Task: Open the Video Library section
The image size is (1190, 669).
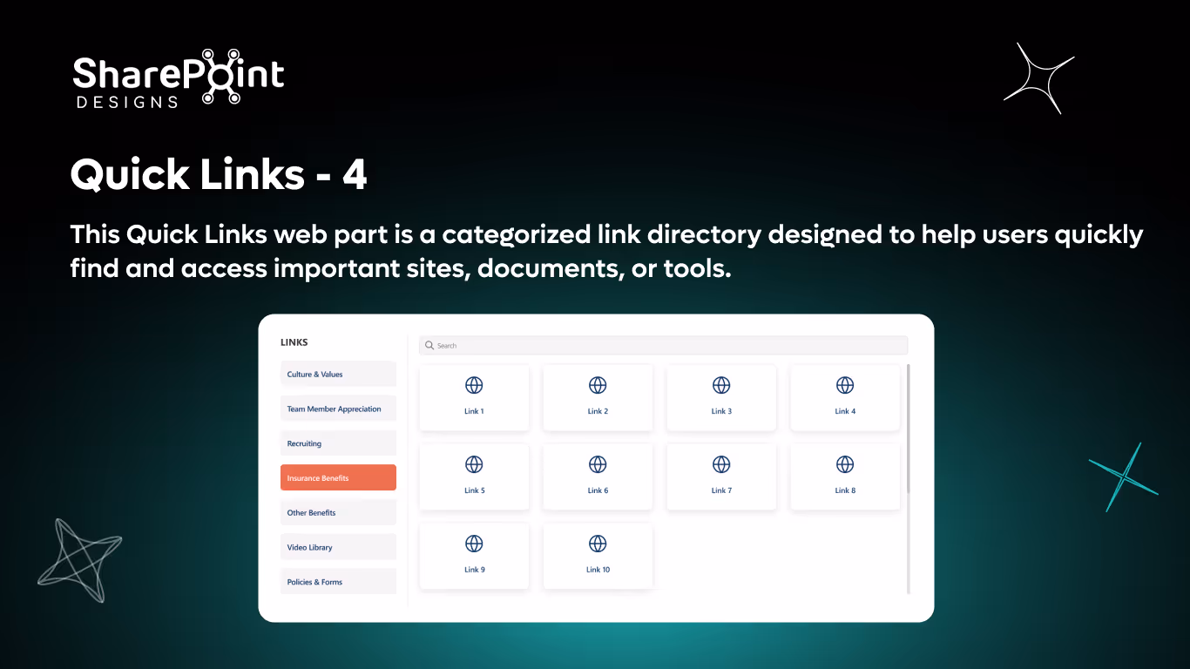Action: pyautogui.click(x=338, y=546)
